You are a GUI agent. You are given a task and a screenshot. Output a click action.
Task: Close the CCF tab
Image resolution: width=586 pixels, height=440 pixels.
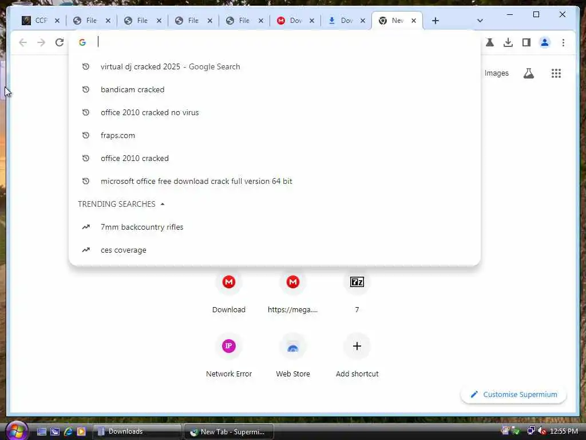point(57,21)
